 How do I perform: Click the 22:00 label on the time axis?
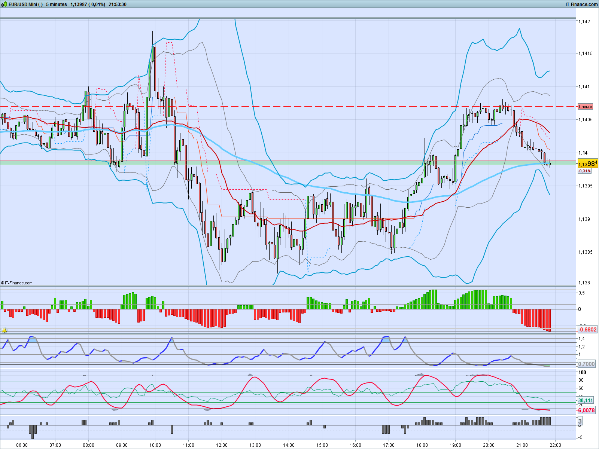pos(555,445)
